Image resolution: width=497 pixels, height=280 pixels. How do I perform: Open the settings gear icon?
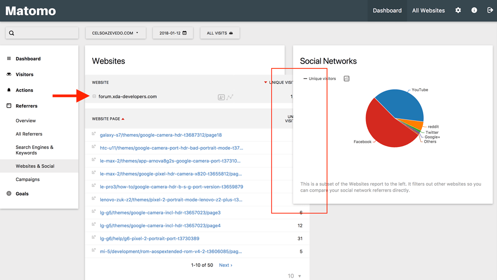[458, 11]
